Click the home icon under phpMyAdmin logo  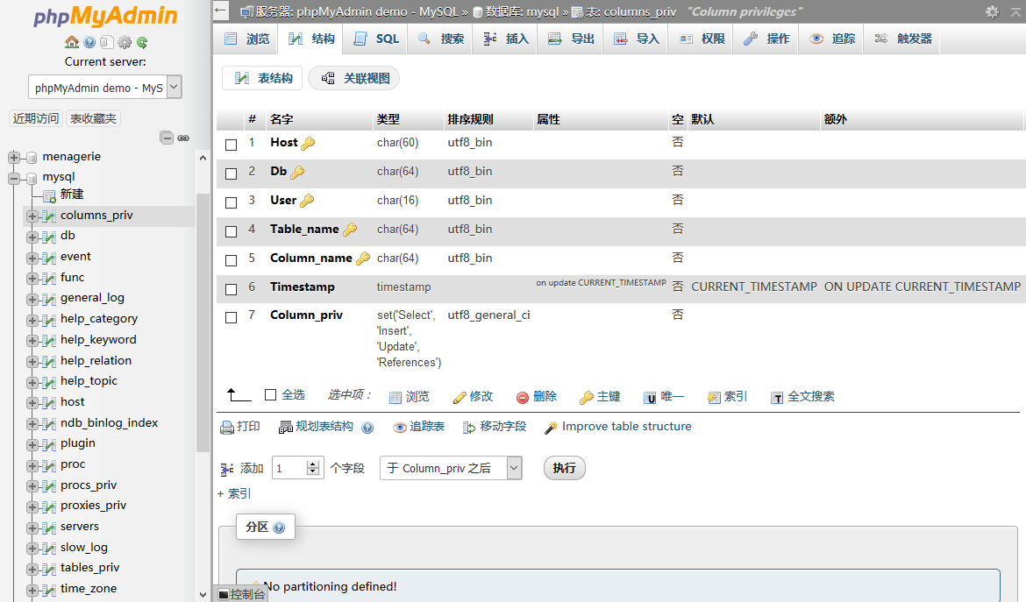tap(72, 42)
